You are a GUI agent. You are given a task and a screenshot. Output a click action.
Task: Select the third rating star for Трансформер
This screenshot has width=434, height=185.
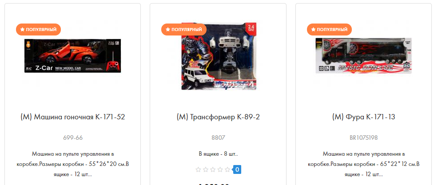click(x=213, y=169)
